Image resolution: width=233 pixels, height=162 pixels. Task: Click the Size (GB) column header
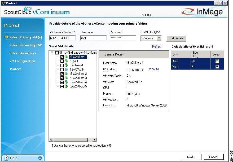point(200,54)
